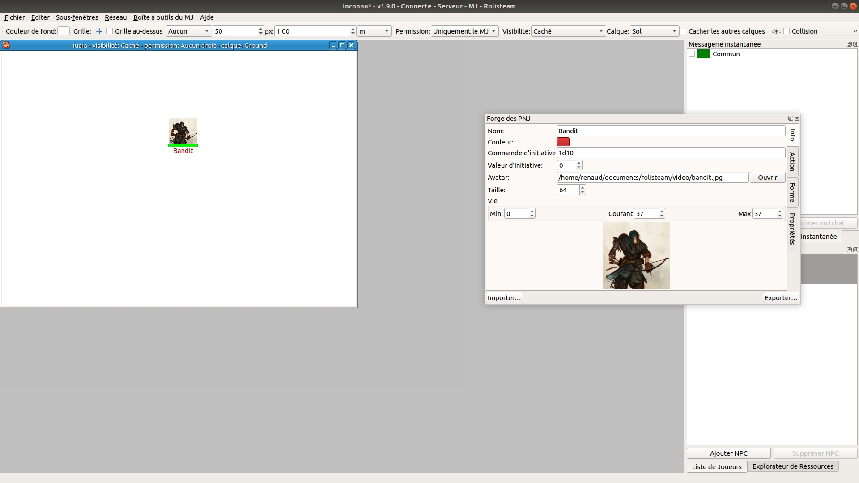Open the Calque Sol dropdown
The height and width of the screenshot is (483, 859).
coord(654,31)
